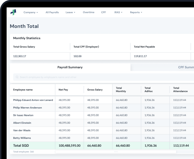Click the Monthly Statistics heading
194x159 pixels.
pos(27,38)
